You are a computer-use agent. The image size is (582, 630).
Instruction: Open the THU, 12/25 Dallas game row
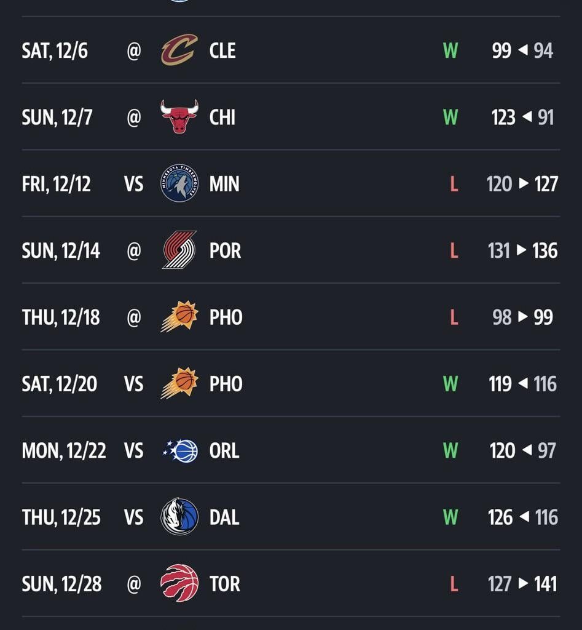tap(291, 517)
